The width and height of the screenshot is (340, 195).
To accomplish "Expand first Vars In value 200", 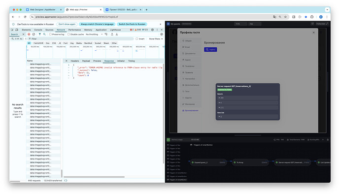I will pyautogui.click(x=248, y=98).
